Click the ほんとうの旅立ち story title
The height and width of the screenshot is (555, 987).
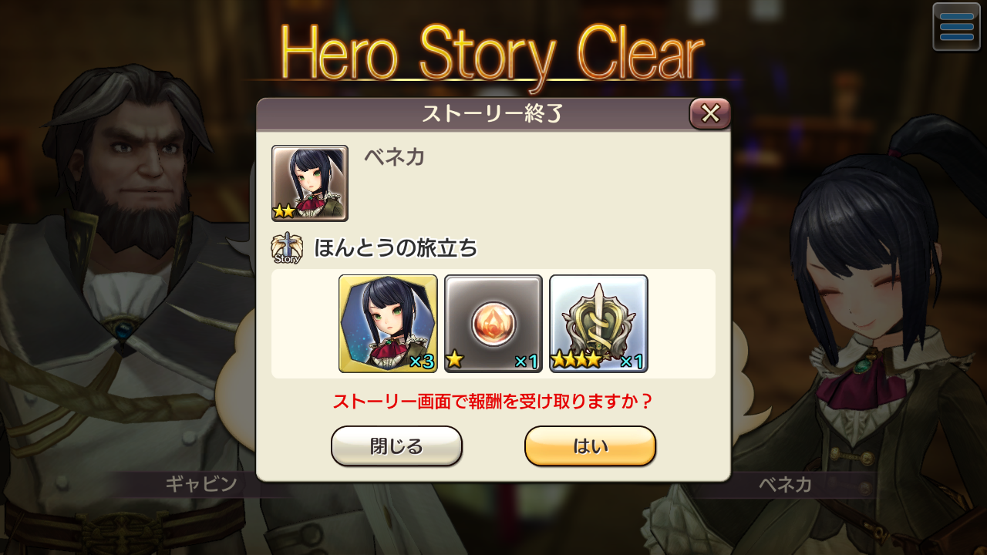click(x=396, y=248)
